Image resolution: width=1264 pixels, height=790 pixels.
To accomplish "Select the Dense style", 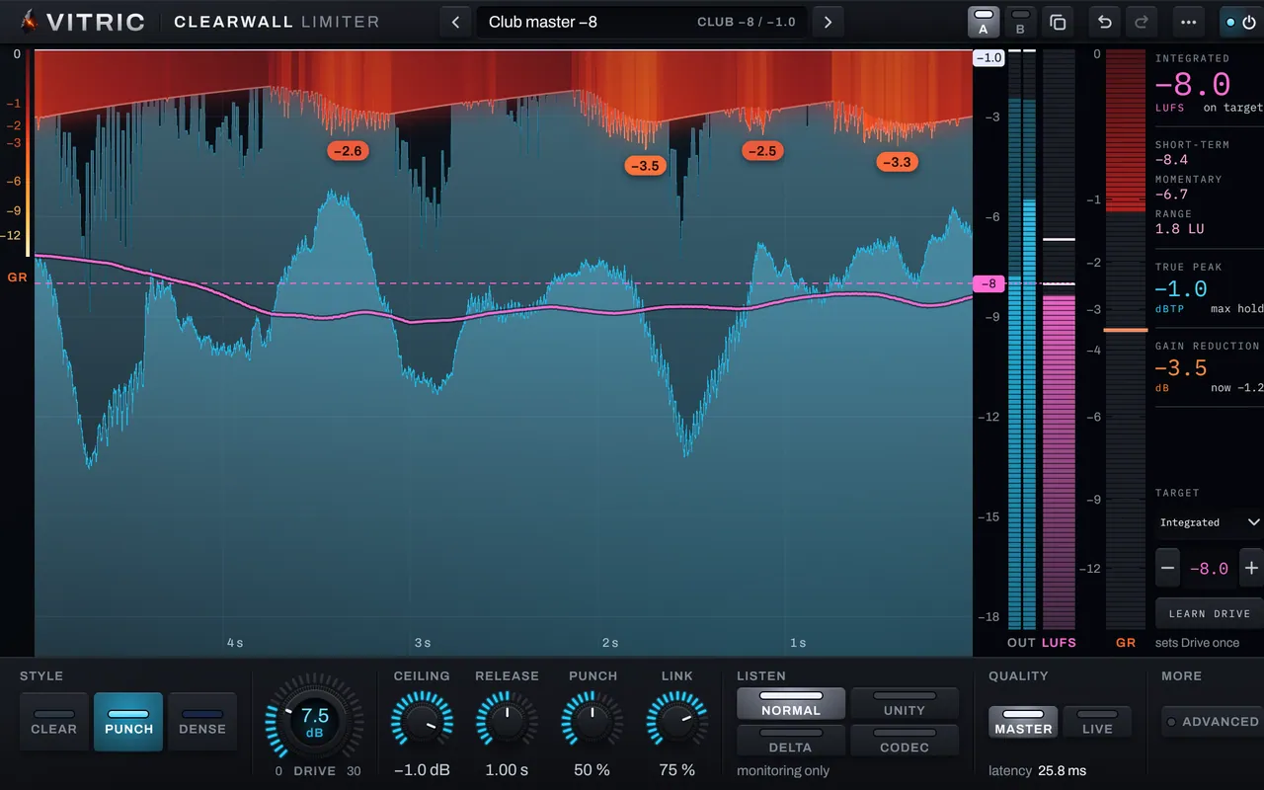I will tap(202, 722).
